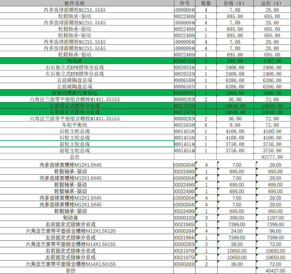Click the 左后固定式钳体分总成 cell
Image resolution: width=291 pixels, height=274 pixels.
tap(71, 238)
